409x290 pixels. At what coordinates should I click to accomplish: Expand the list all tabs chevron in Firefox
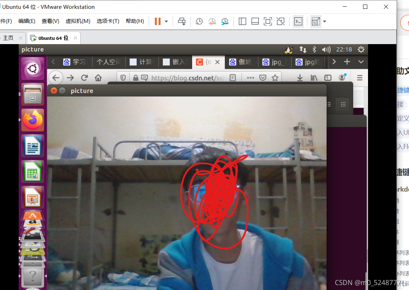pyautogui.click(x=361, y=62)
